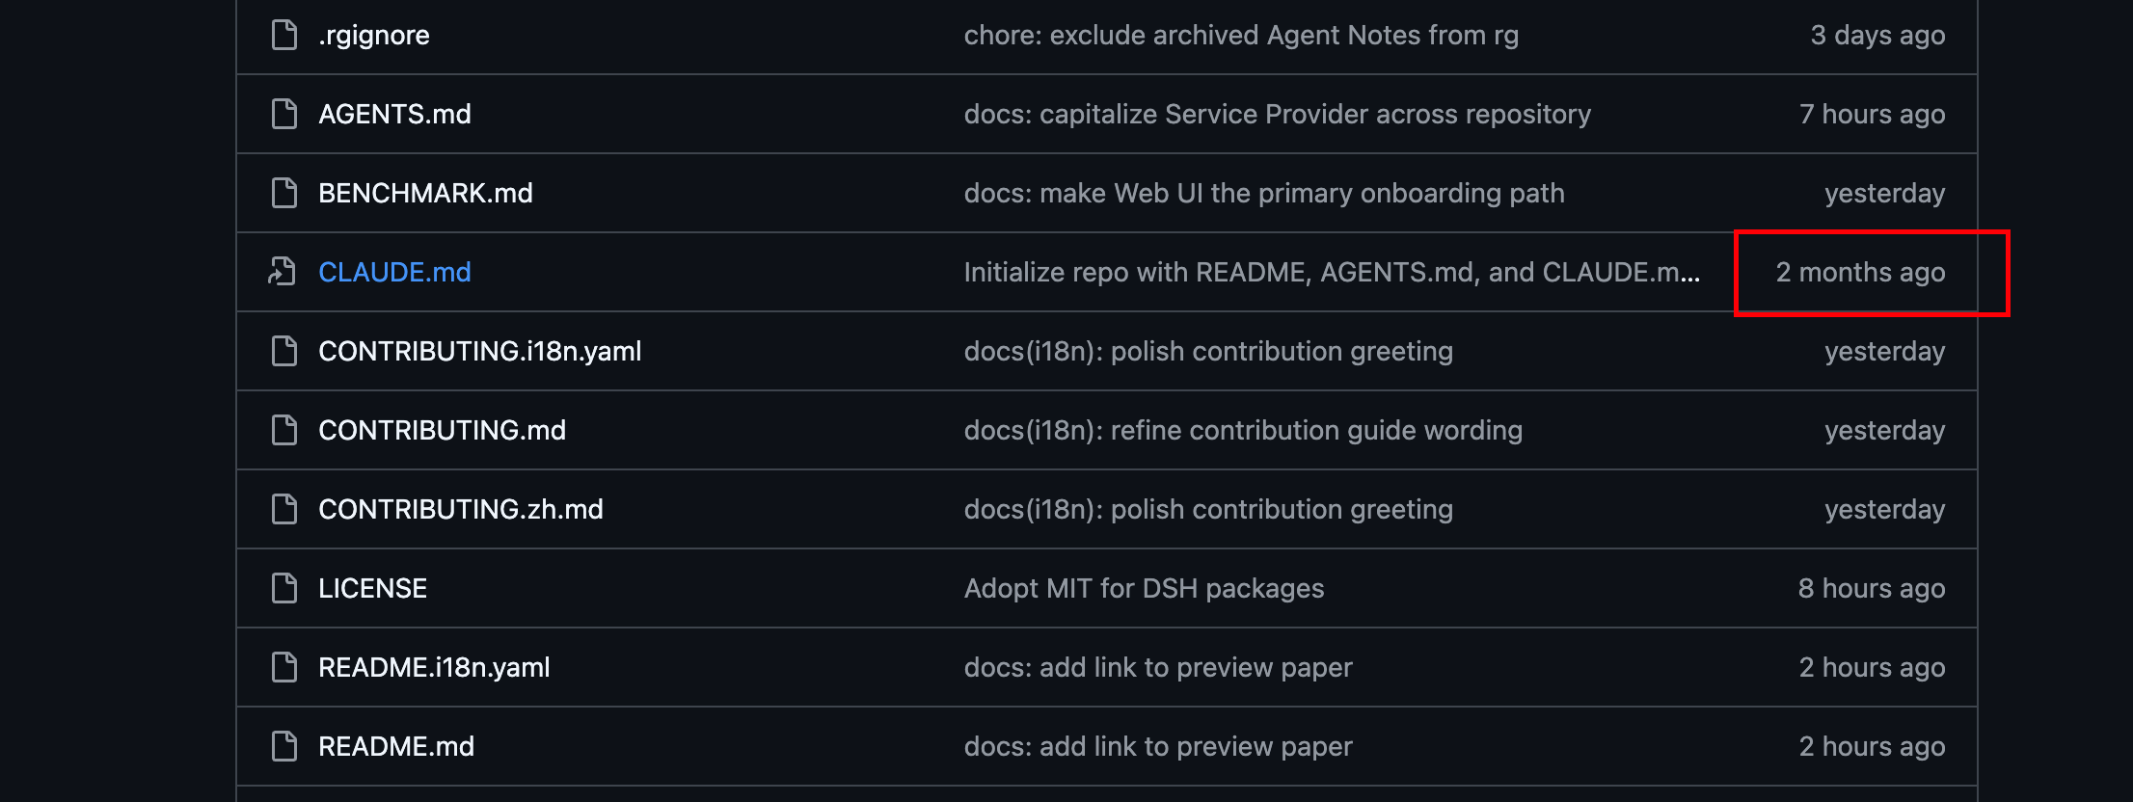
Task: Open BENCHMARK.md file
Action: [425, 193]
